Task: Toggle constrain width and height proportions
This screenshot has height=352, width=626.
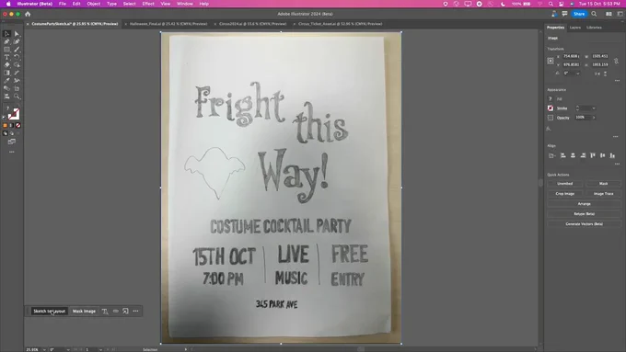Action: (x=617, y=61)
